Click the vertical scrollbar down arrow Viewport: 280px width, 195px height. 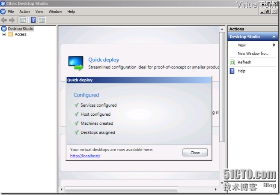click(x=222, y=183)
